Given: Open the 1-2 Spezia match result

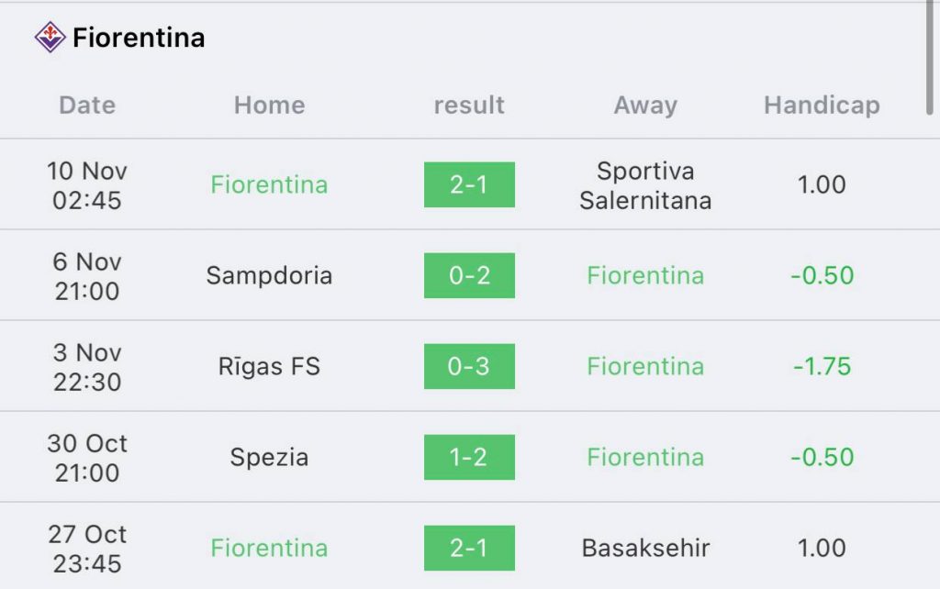Looking at the screenshot, I should pyautogui.click(x=469, y=457).
